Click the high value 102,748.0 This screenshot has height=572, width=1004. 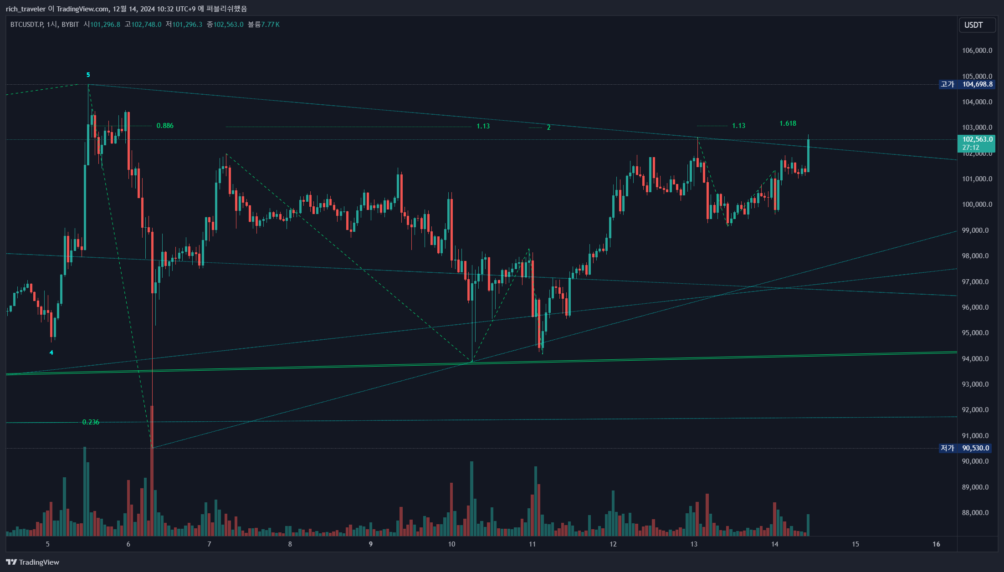pos(146,24)
